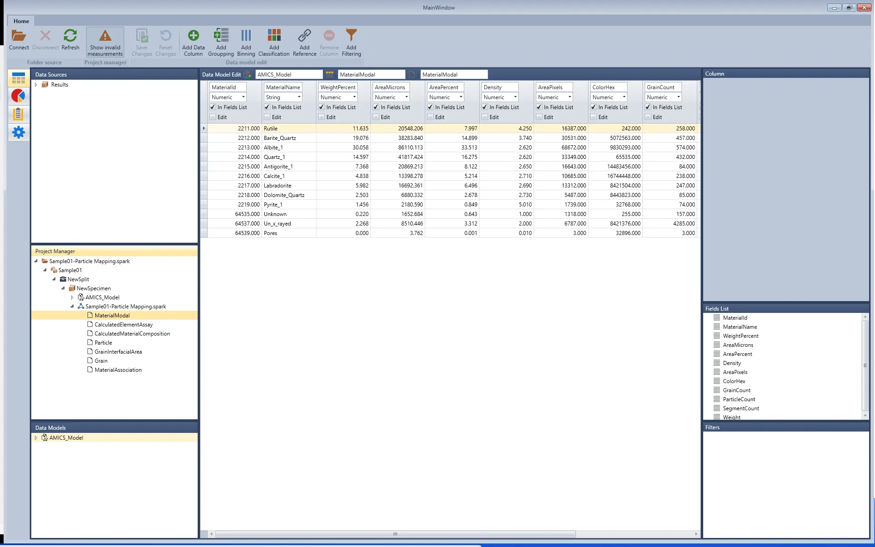Click the AMICS_Model input field in header
Image resolution: width=875 pixels, height=547 pixels.
point(289,75)
